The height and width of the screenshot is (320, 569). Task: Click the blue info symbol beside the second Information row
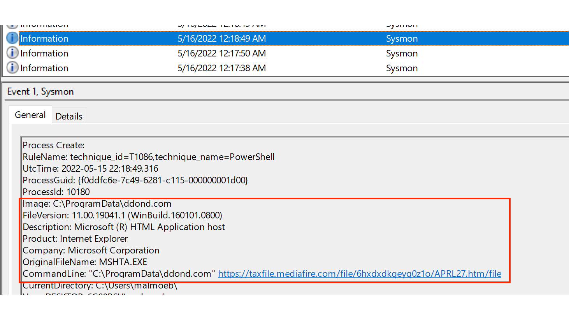(12, 53)
